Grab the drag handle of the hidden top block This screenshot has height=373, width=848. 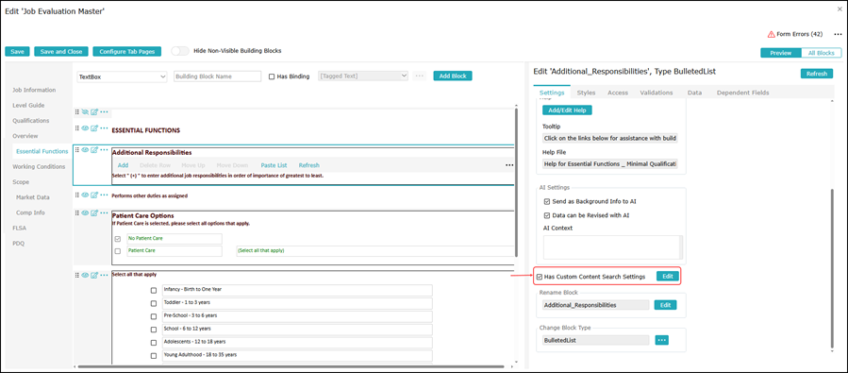pos(76,112)
